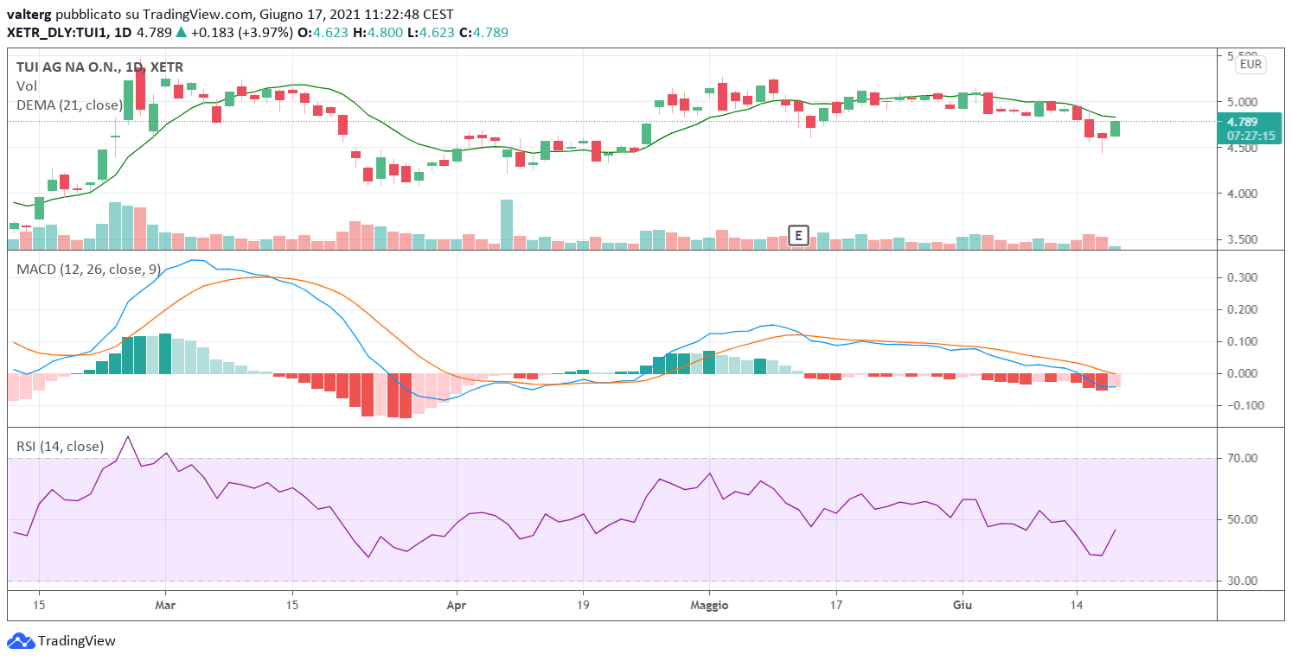The width and height of the screenshot is (1292, 661).
Task: Select the EUR currency label
Action: [x=1250, y=64]
